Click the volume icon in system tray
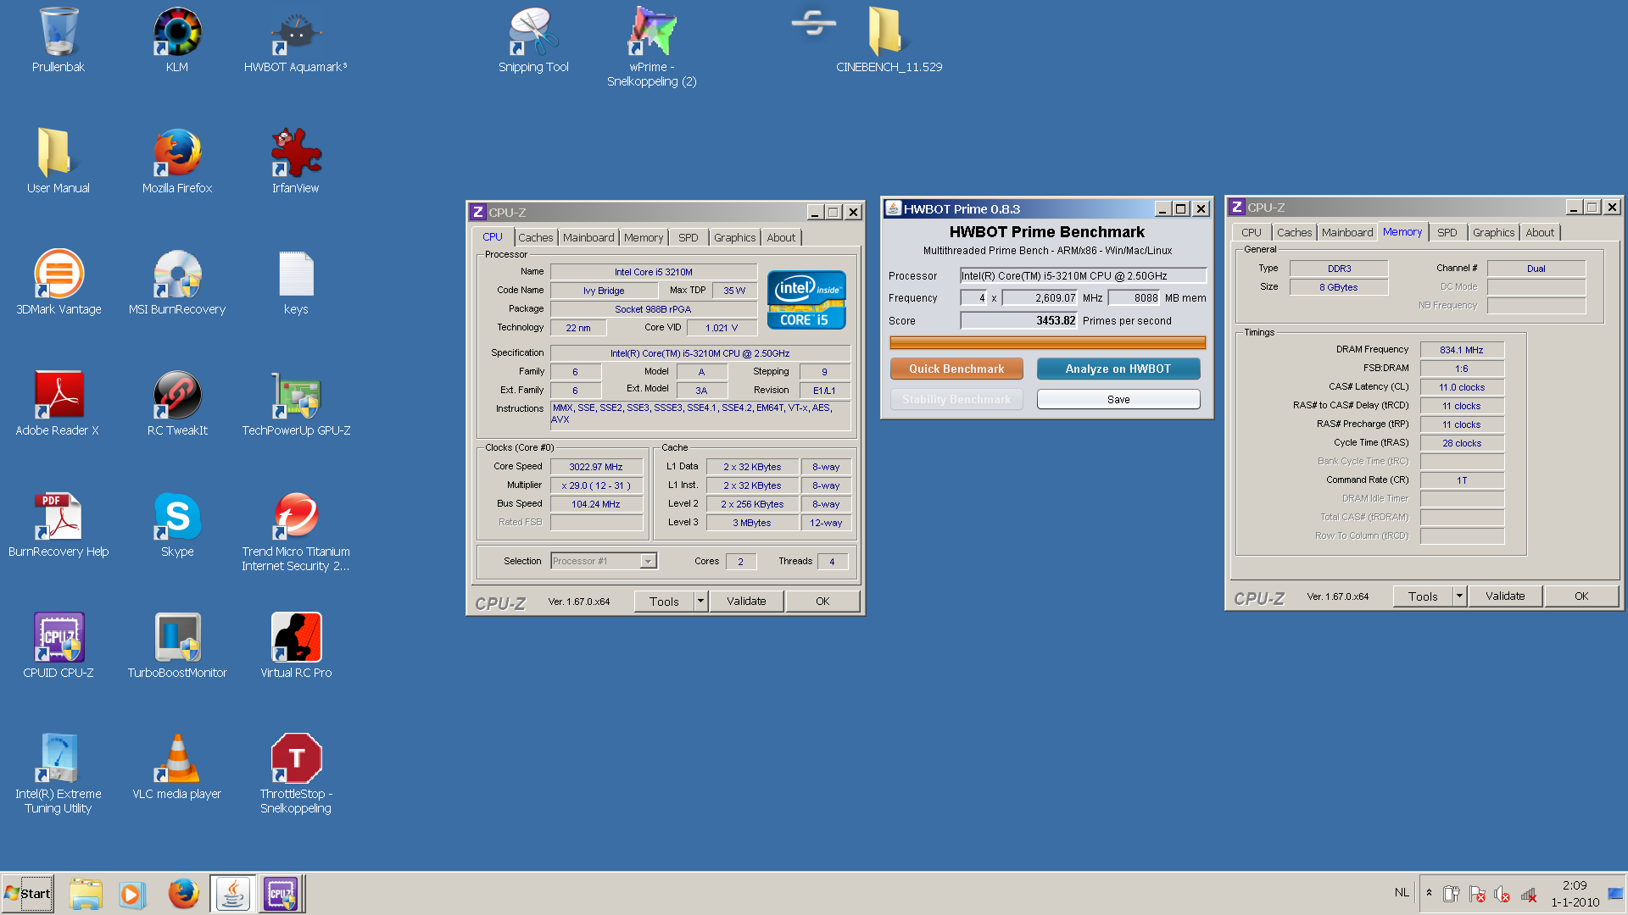 pos(1502,894)
